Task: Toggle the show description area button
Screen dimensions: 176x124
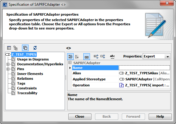Action: [x=87, y=57]
